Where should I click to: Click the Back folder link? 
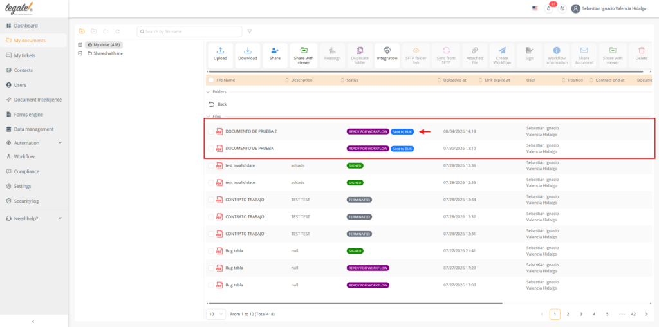point(218,104)
